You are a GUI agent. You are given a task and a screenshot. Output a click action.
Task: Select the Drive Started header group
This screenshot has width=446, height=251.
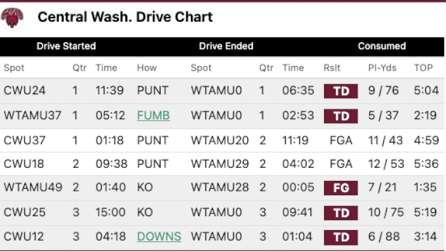click(66, 46)
